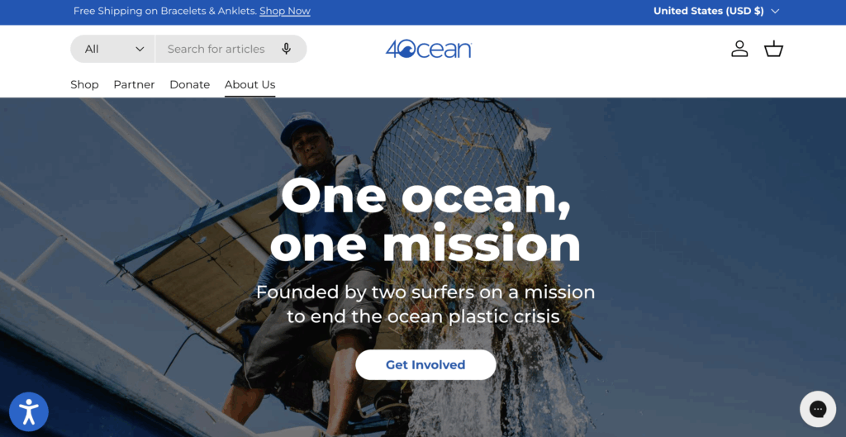
Task: Open the account login icon
Action: [739, 49]
